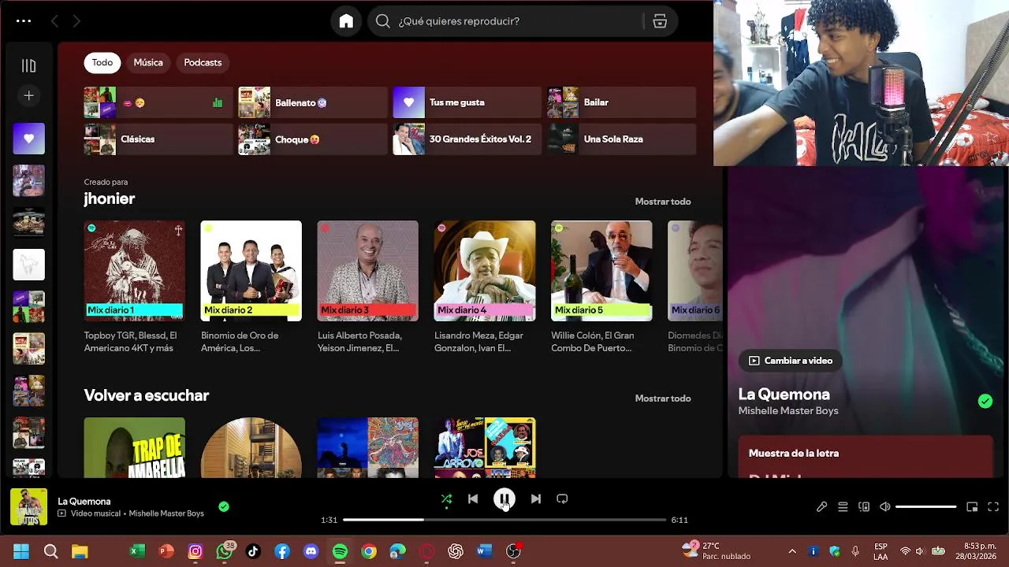Open the Windows Start menu
1009x567 pixels.
[x=21, y=551]
